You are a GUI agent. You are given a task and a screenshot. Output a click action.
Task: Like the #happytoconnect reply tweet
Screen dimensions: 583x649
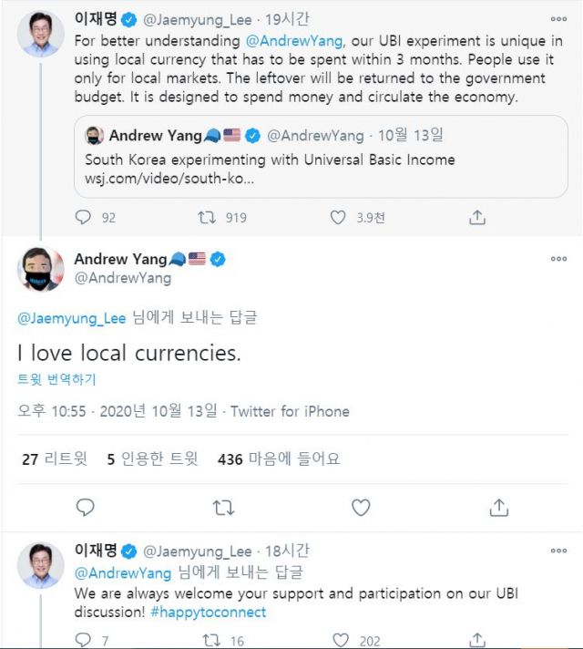click(340, 640)
